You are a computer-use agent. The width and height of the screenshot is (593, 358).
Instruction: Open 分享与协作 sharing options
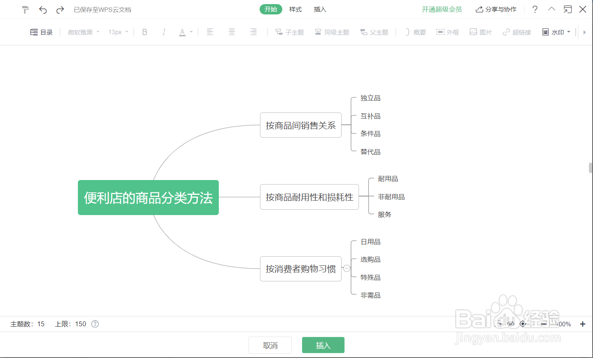click(496, 9)
